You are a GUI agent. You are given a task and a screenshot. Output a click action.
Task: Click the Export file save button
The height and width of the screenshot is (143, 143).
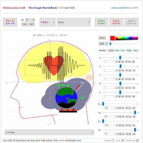[x=116, y=22]
